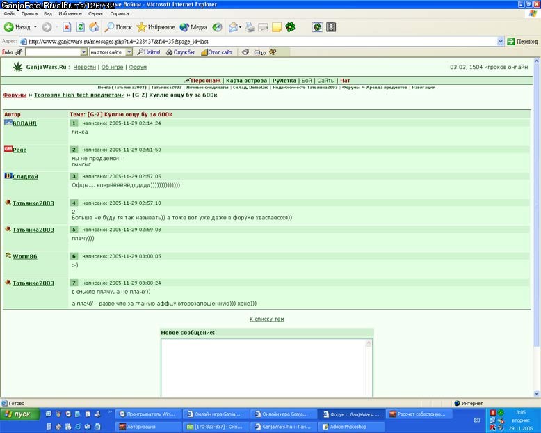Open the Search (Поиск) toolbar button
Viewport: 541px width, 433px height.
point(118,27)
